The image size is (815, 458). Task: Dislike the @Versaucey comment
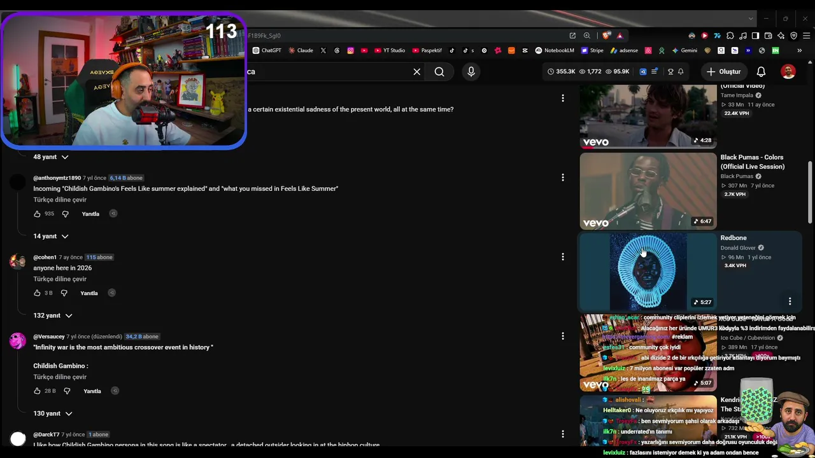coord(67,391)
